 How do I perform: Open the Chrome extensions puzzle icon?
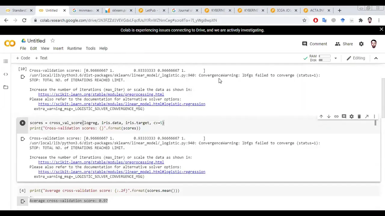click(361, 20)
